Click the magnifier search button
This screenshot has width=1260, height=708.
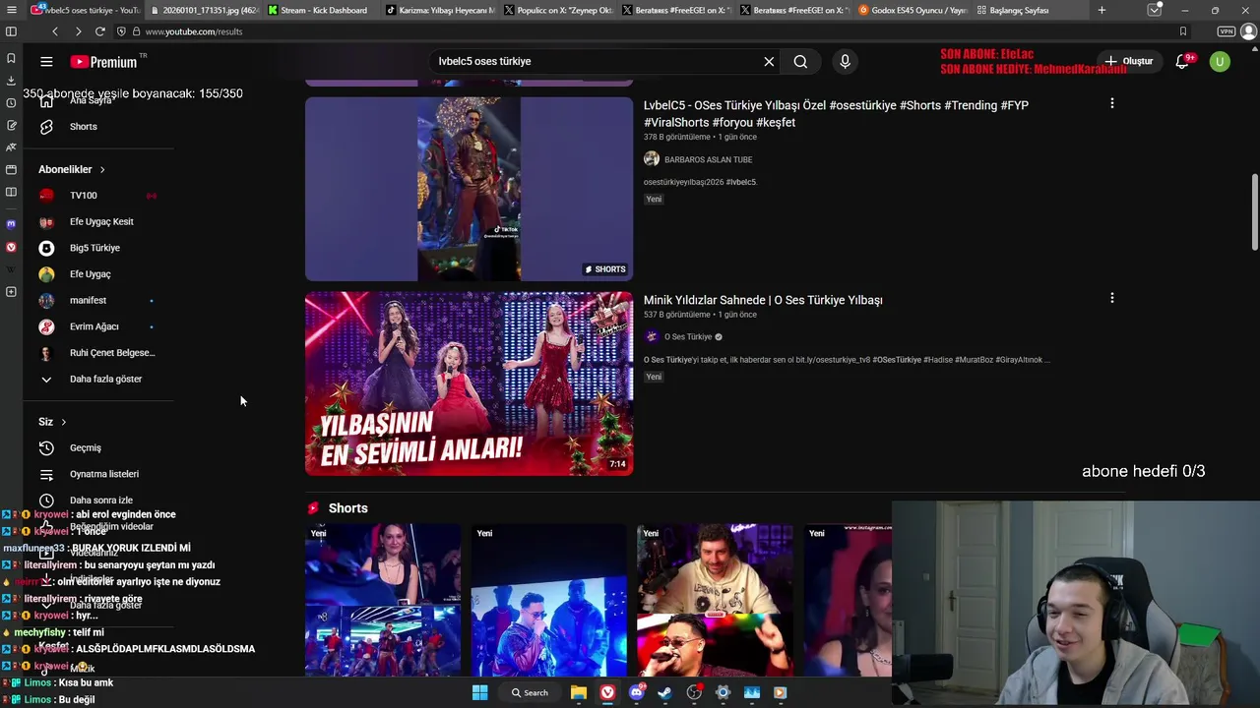[800, 61]
